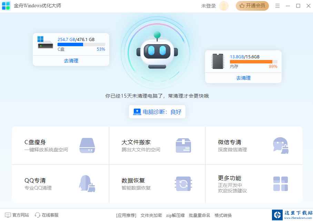313x221 pixels.
Task: Click the 电脑诊断：良好 button
Action: click(157, 112)
